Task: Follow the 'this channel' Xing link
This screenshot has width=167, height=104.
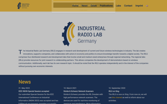Action: tap(117, 97)
